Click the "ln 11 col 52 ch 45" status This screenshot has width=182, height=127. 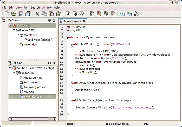[117, 124]
